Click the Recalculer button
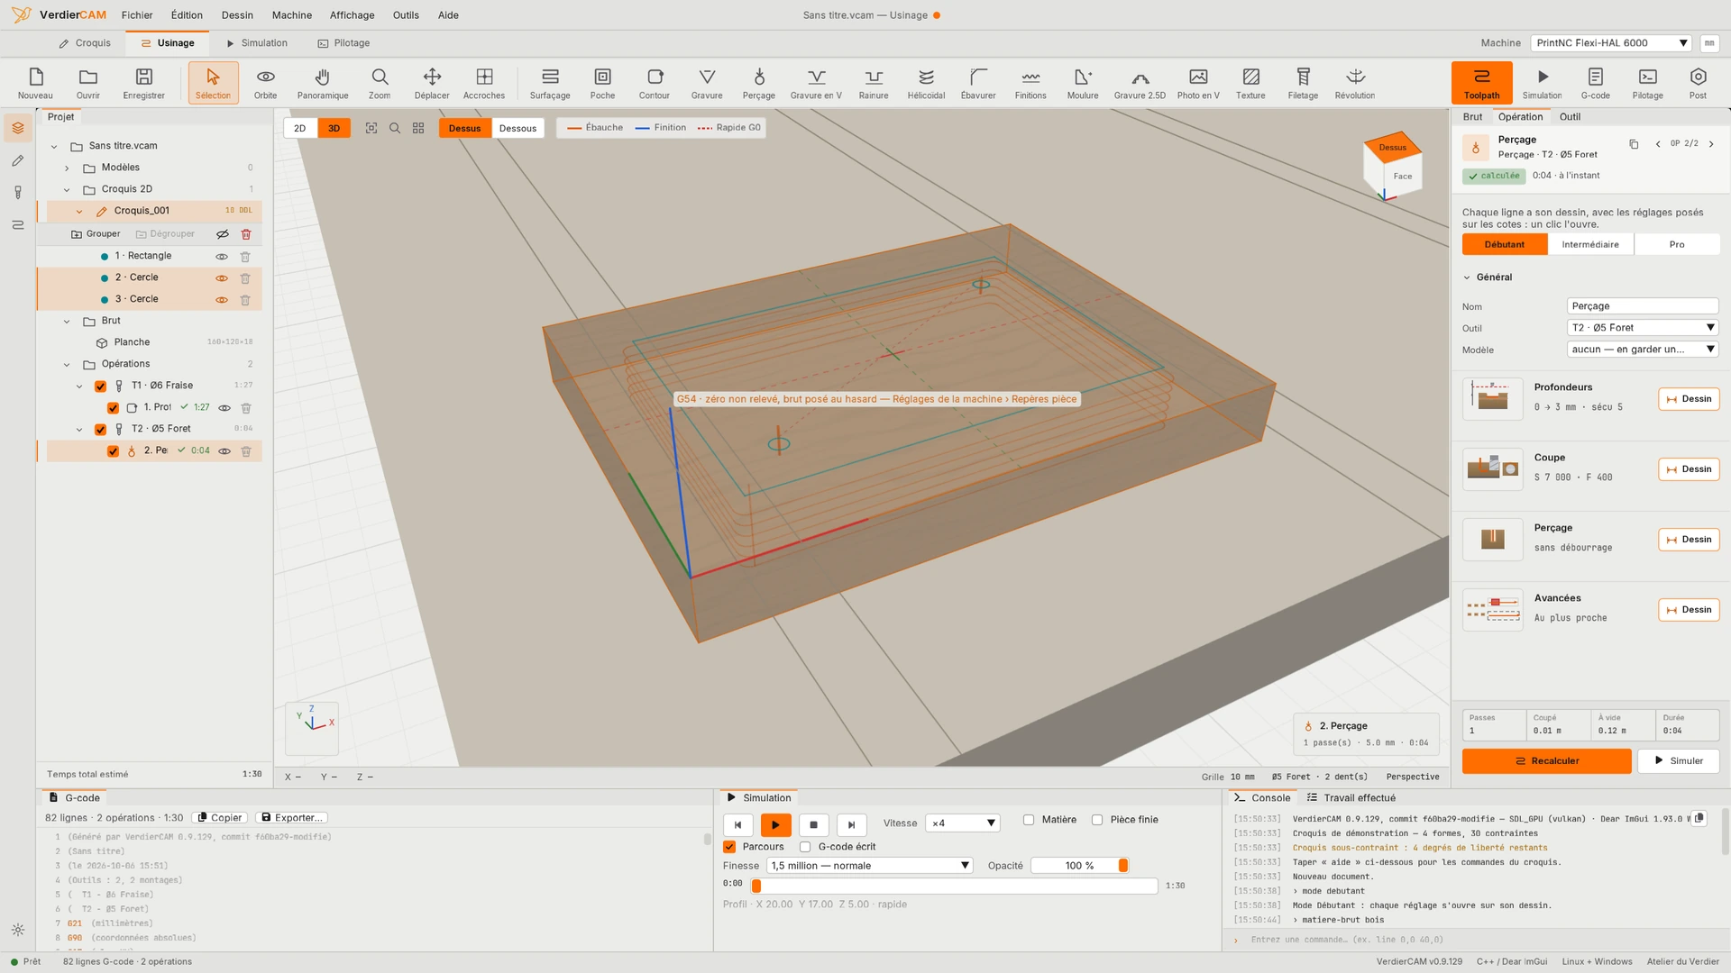The width and height of the screenshot is (1731, 973). [1546, 761]
